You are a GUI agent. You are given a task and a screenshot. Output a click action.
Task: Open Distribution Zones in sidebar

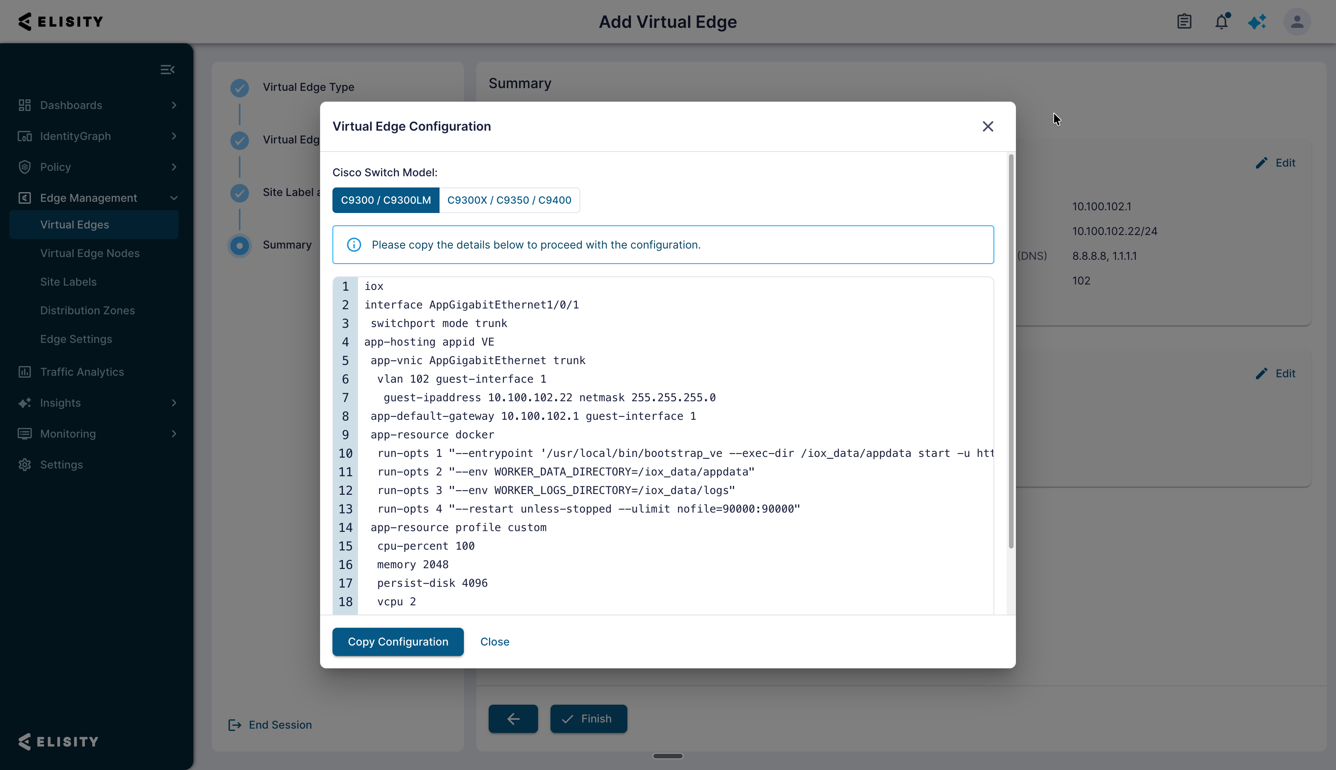(x=87, y=310)
